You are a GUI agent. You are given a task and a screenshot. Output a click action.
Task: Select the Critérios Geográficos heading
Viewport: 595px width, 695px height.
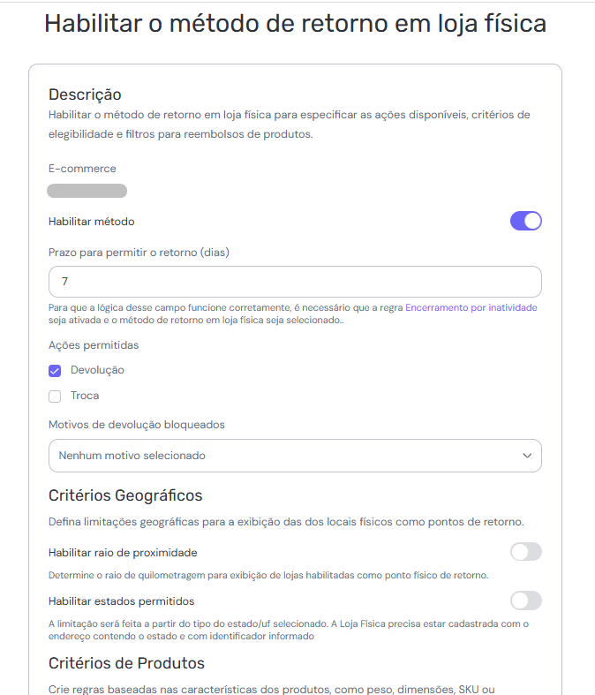pyautogui.click(x=125, y=495)
